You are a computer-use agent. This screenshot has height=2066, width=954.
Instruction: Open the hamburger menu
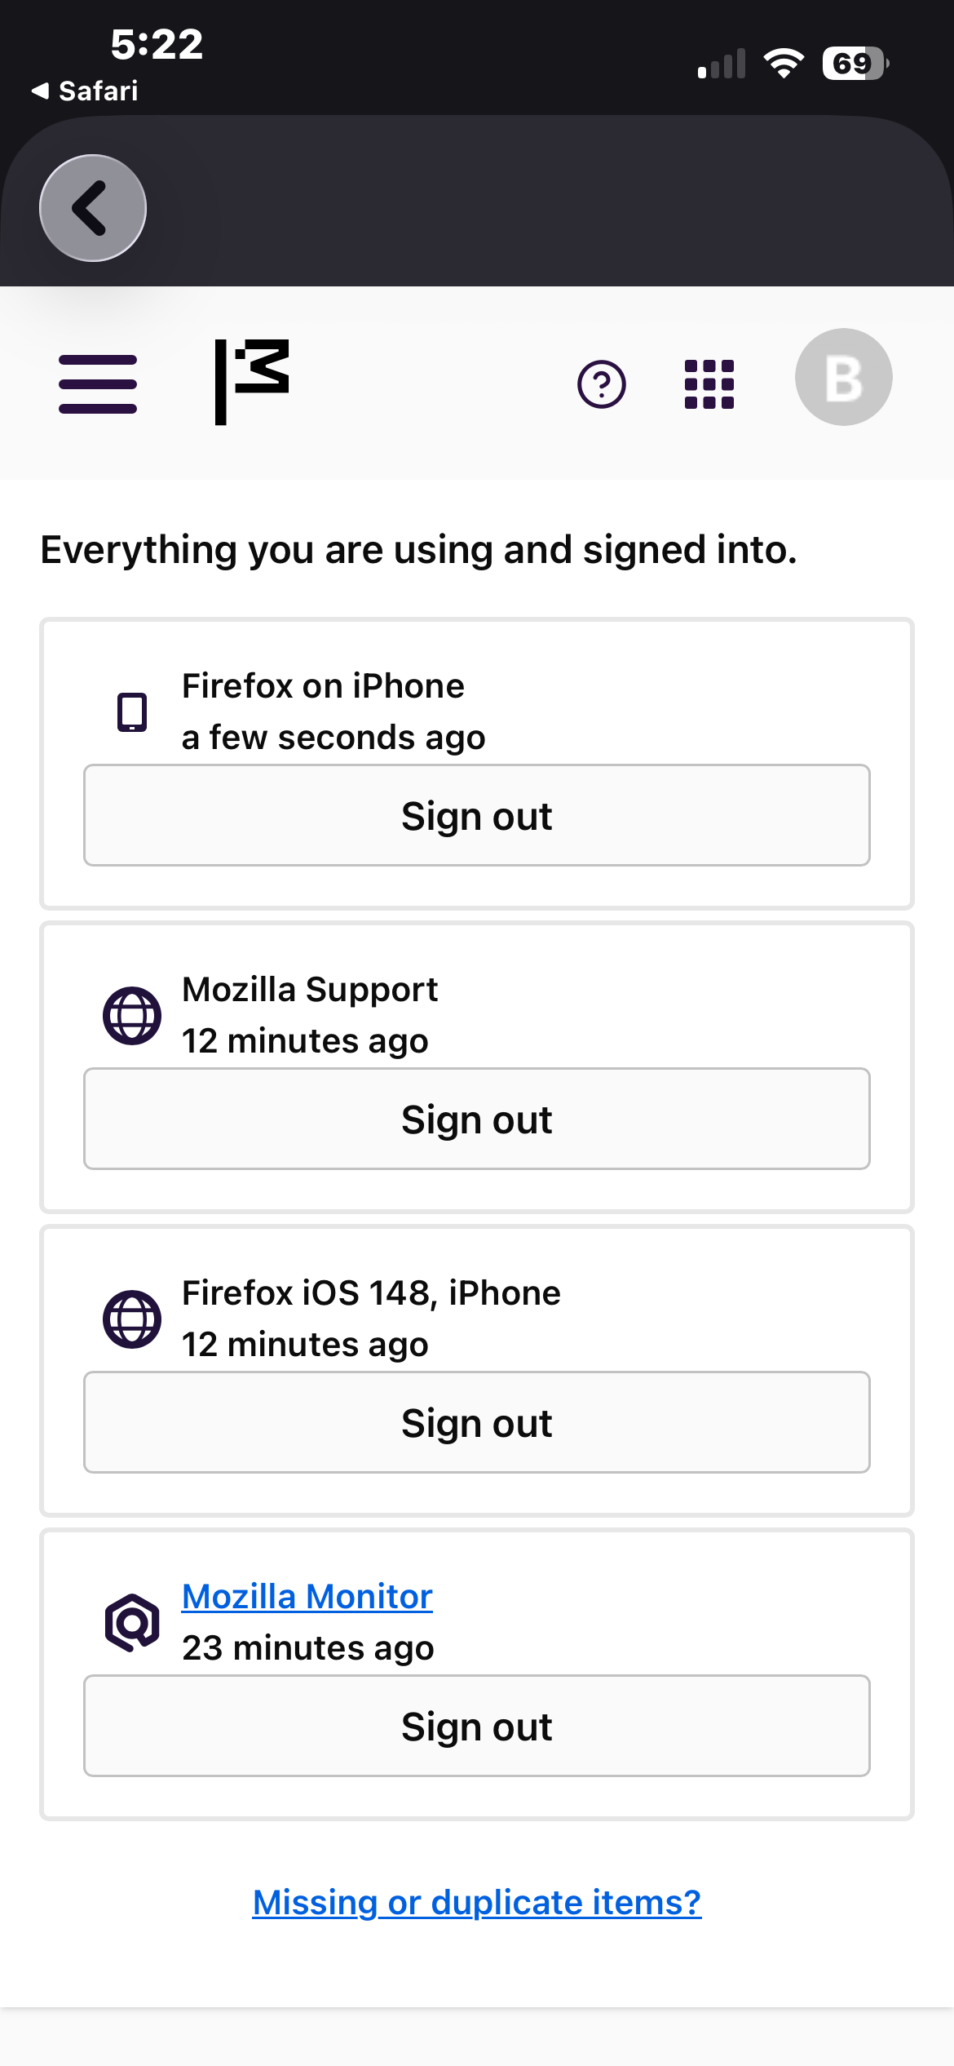point(98,383)
